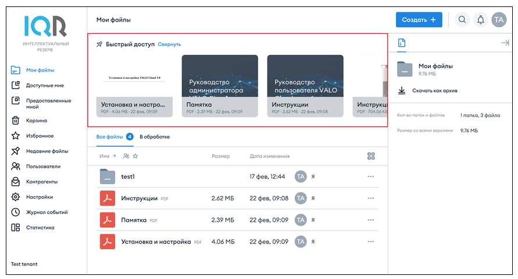This screenshot has width=518, height=279.
Task: Click the Журнал событий clock icon
Action: coord(16,212)
